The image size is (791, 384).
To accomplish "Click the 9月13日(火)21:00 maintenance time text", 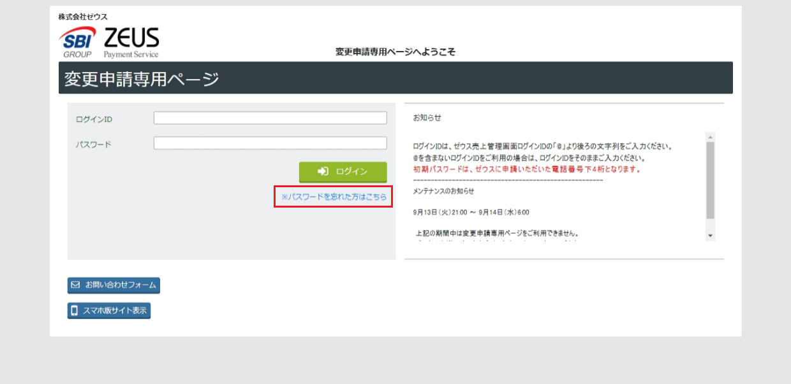I will point(471,212).
